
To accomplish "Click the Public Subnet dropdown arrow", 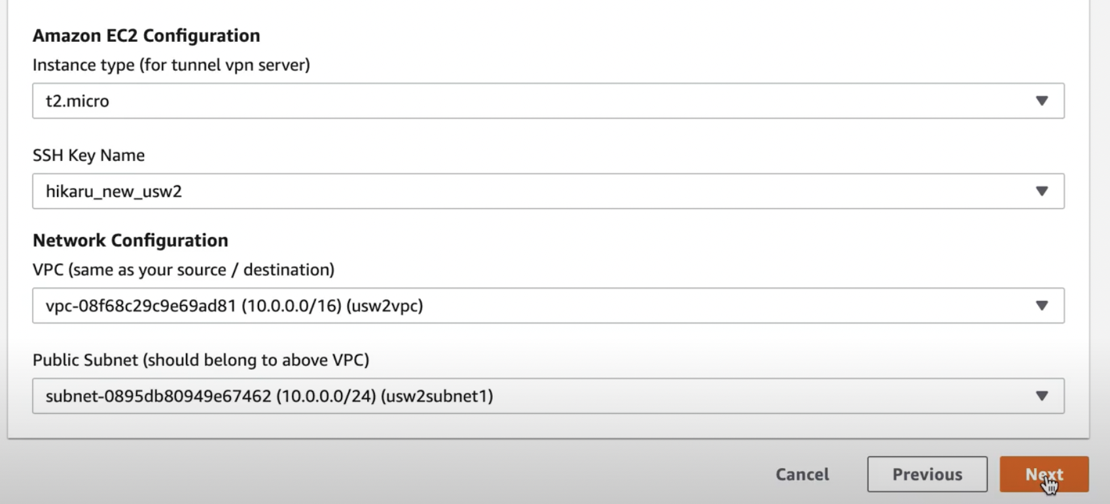I will click(x=1042, y=396).
